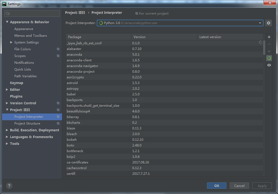
Task: Click the For current project icon
Action: pos(137,14)
